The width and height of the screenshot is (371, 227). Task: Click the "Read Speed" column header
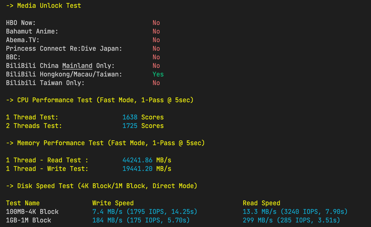[261, 203]
